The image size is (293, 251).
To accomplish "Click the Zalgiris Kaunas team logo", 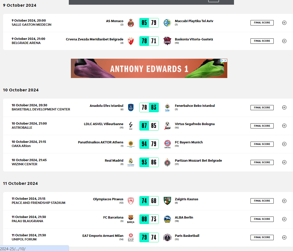I will pyautogui.click(x=167, y=201).
